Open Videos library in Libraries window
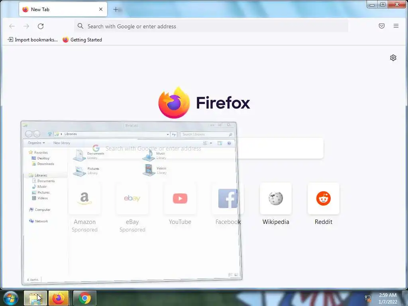This screenshot has height=306, width=408. tap(155, 170)
